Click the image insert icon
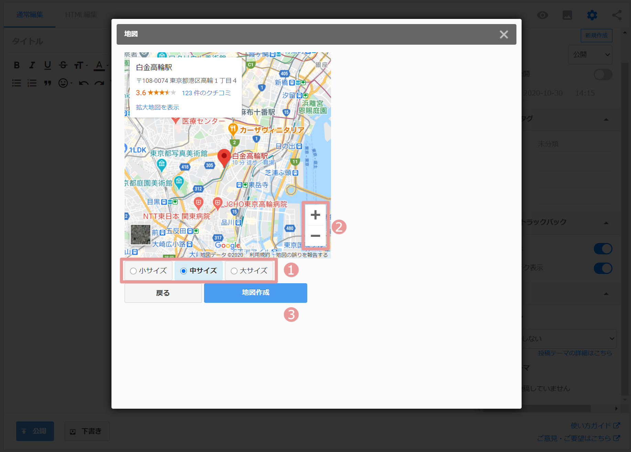Viewport: 631px width, 452px height. (567, 15)
